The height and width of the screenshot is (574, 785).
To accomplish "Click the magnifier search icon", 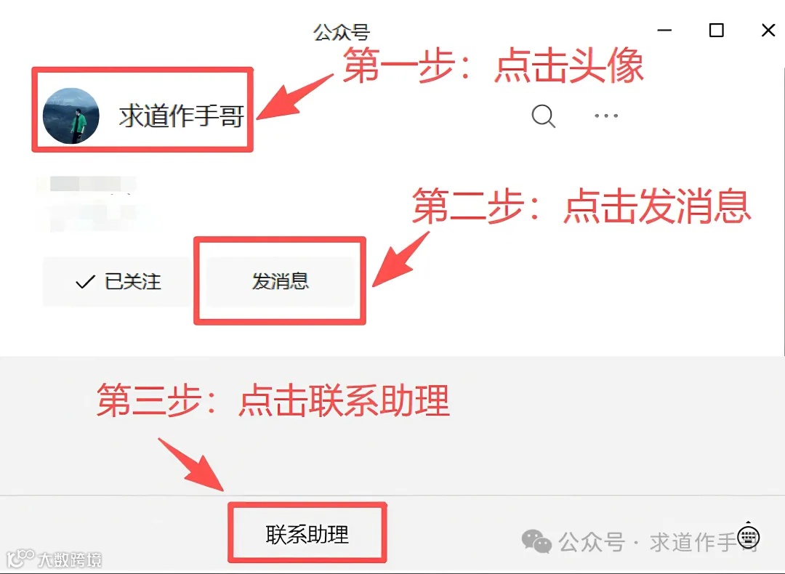I will 543,116.
